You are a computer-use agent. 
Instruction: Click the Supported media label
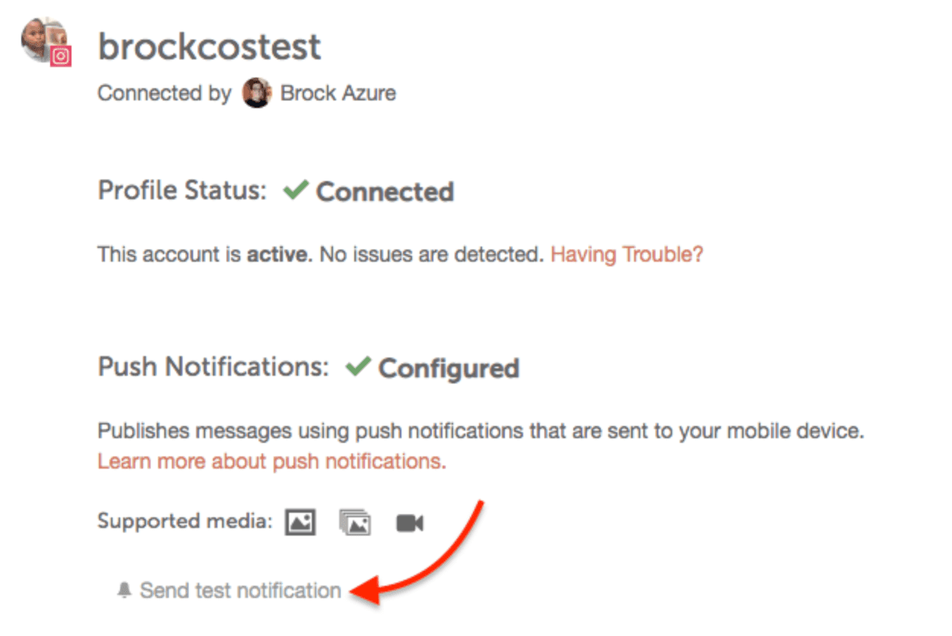(x=185, y=522)
